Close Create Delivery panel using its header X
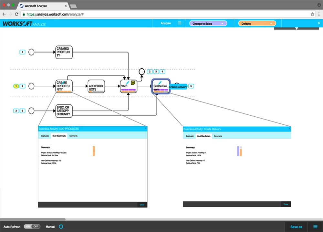The image size is (323, 232). (289, 129)
